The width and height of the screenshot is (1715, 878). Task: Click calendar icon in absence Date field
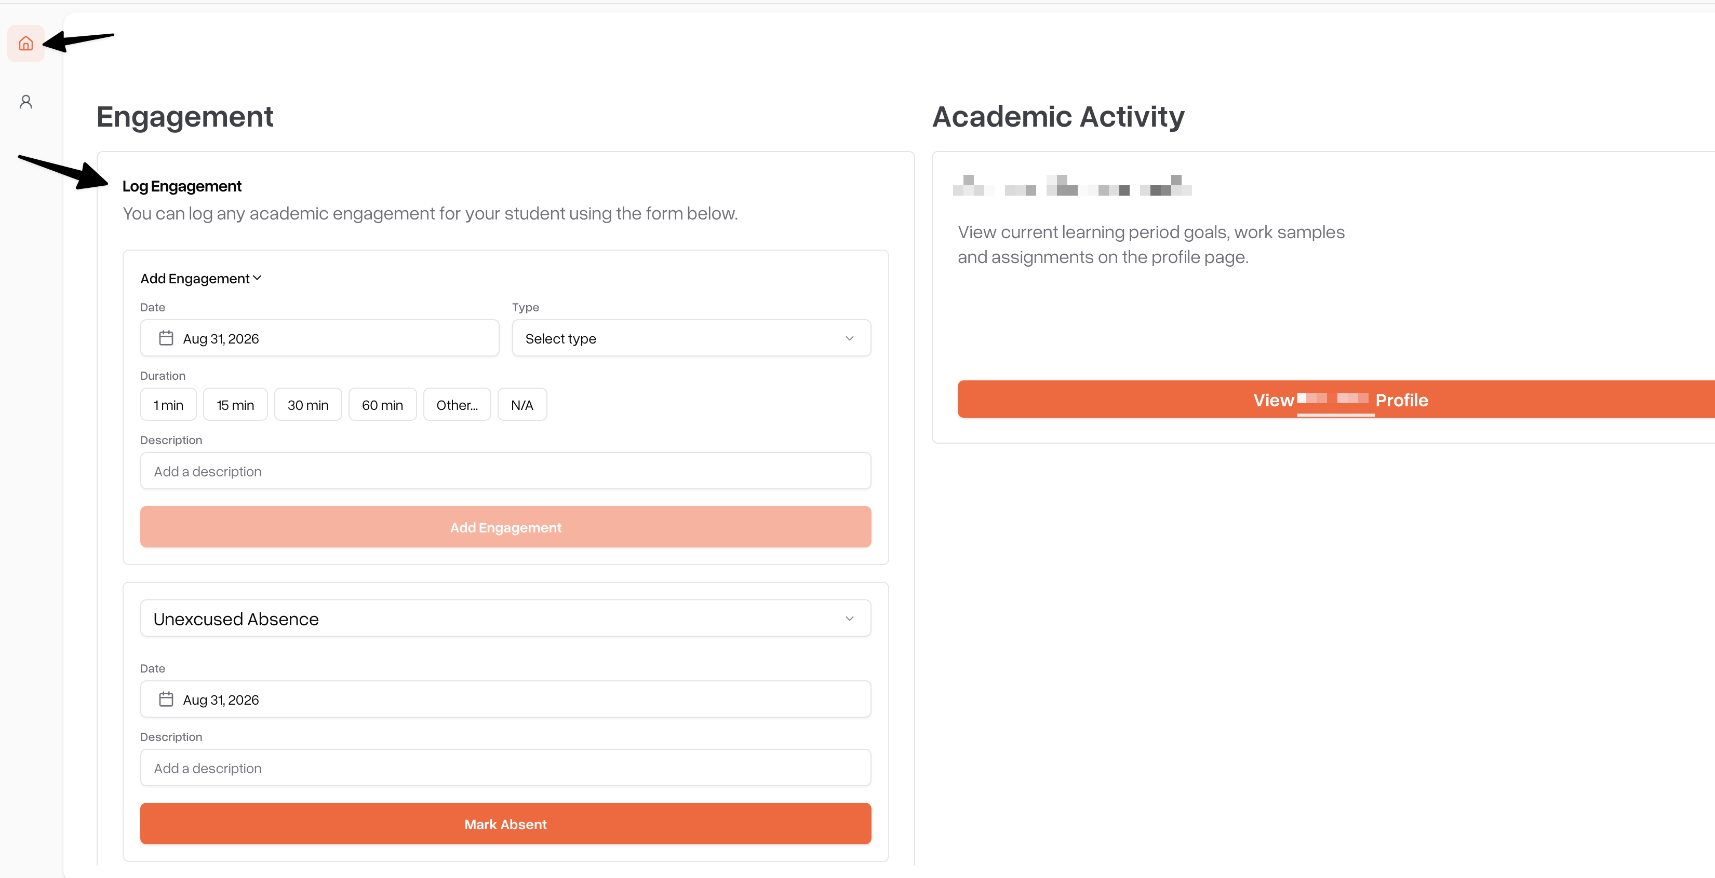(x=166, y=699)
